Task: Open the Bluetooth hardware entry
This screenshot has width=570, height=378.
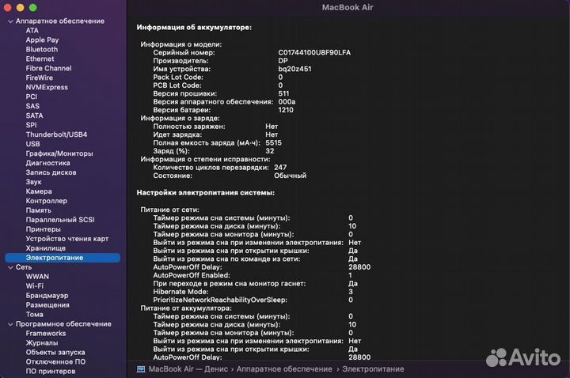Action: (x=41, y=49)
